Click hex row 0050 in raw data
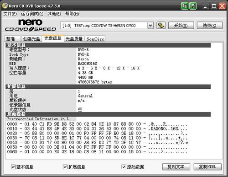228x177 pixels. coord(97,147)
